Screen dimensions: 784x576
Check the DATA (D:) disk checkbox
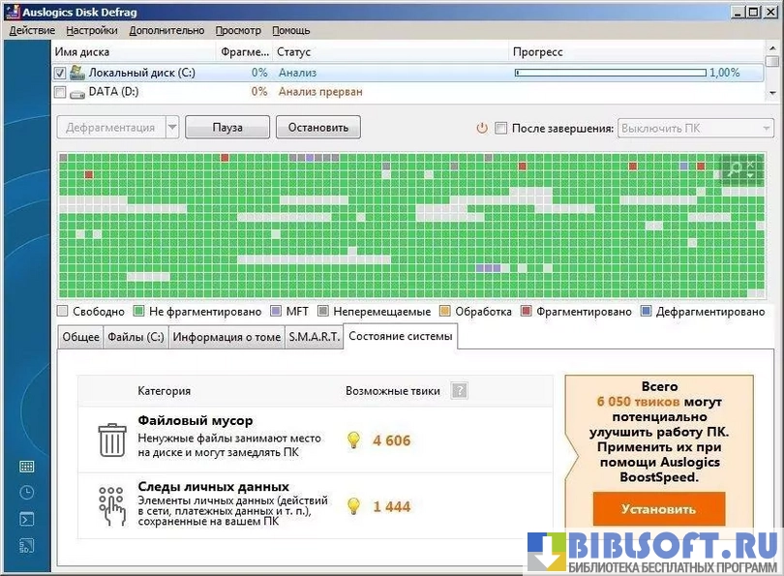tap(60, 92)
